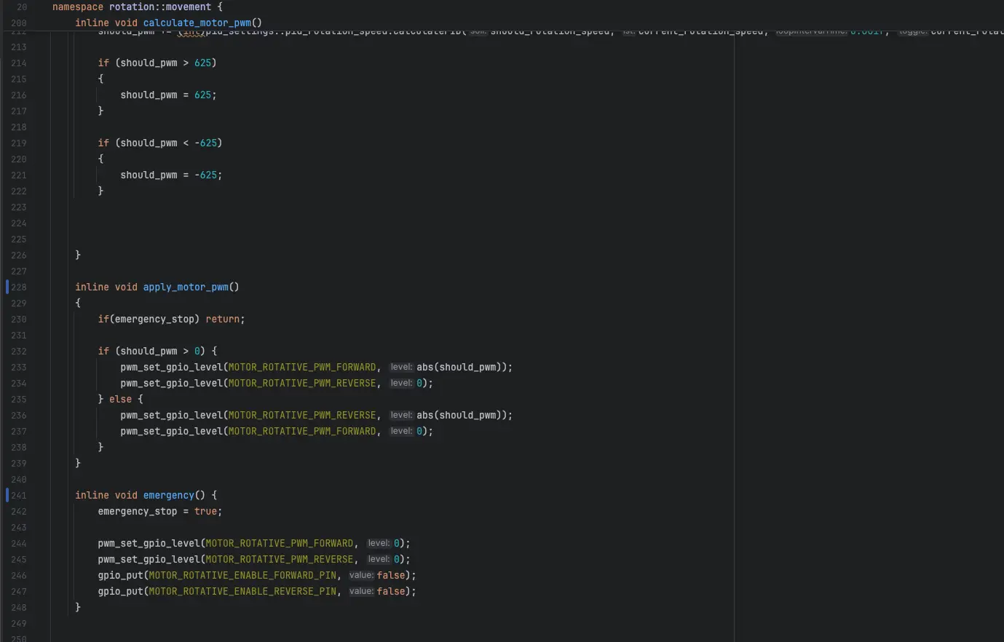Click the '} else {' line
The width and height of the screenshot is (1004, 642).
(x=120, y=400)
